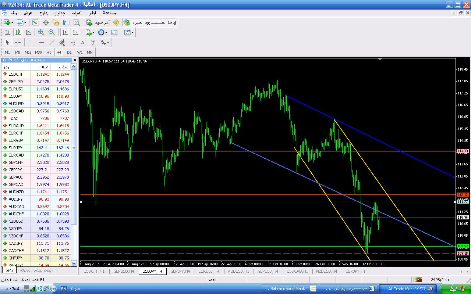Toggle the Chart Shift button

point(75,32)
